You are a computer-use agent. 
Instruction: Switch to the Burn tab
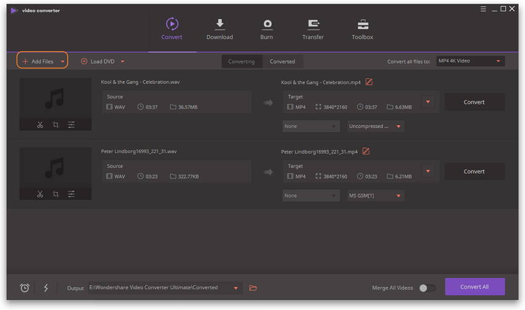[x=267, y=29]
